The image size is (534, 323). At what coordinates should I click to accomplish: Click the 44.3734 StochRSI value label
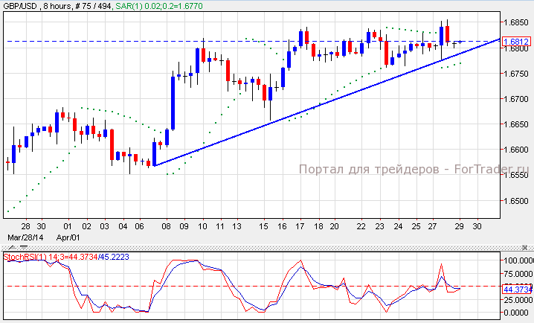pyautogui.click(x=518, y=290)
